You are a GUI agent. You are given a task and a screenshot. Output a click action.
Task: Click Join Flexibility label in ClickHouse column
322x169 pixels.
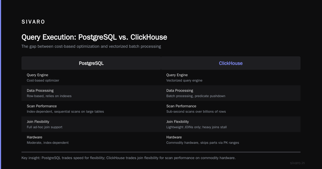pos(178,122)
